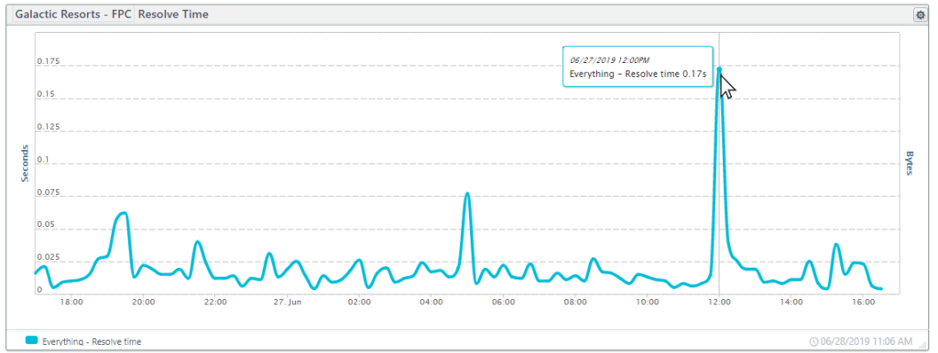Click the 0.15 y-axis value
The height and width of the screenshot is (353, 938).
click(x=46, y=94)
